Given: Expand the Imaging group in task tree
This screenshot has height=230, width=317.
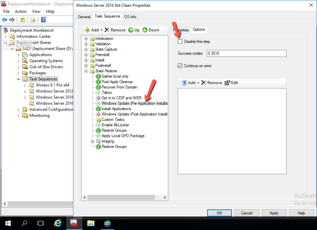Looking at the screenshot, I should pyautogui.click(x=93, y=141).
